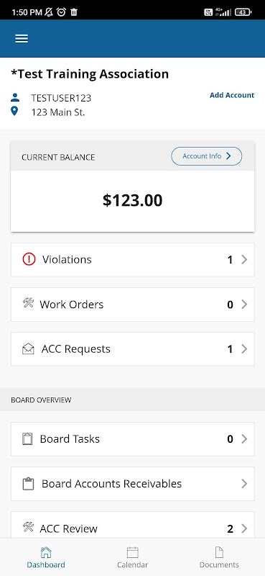Expand ACC Requests using its chevron arrow
Screen dimensions: 265x576
click(x=244, y=349)
